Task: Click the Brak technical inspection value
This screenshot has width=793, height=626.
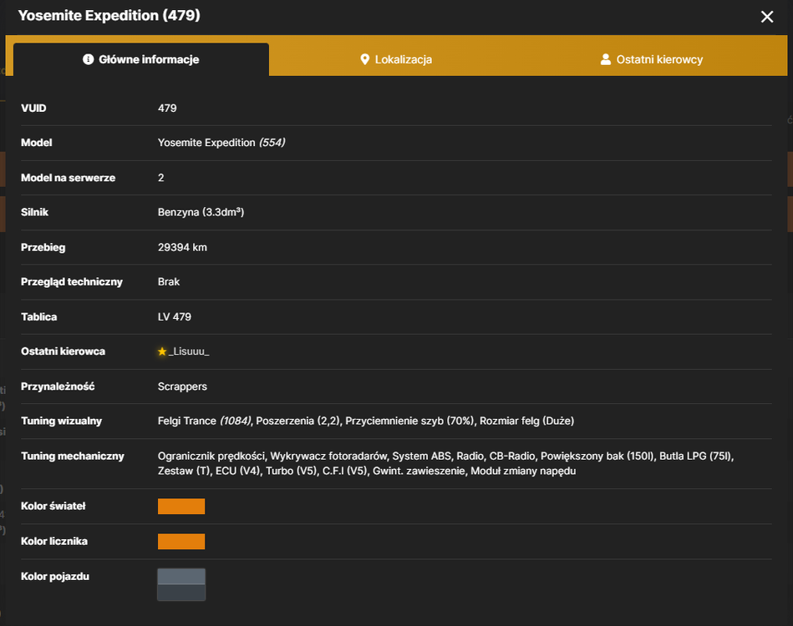Action: tap(169, 282)
